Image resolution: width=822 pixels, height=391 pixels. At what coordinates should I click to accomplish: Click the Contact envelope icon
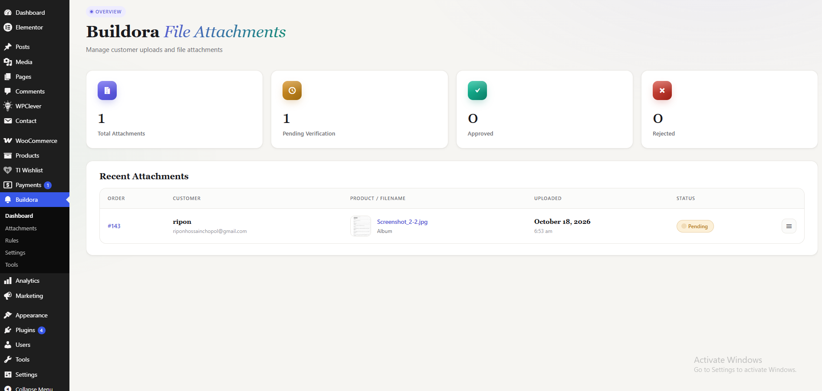coord(8,121)
